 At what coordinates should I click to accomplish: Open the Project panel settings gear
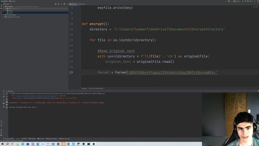click(64, 4)
